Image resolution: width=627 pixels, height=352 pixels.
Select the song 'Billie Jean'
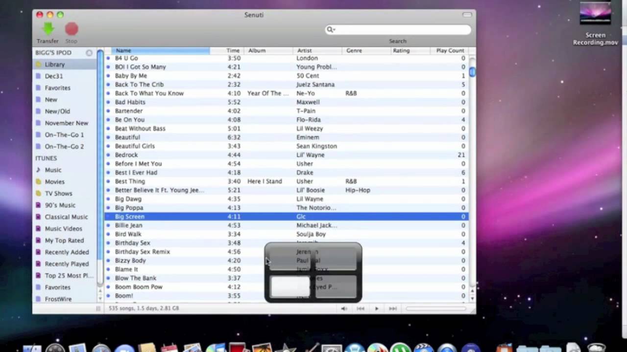pos(287,225)
